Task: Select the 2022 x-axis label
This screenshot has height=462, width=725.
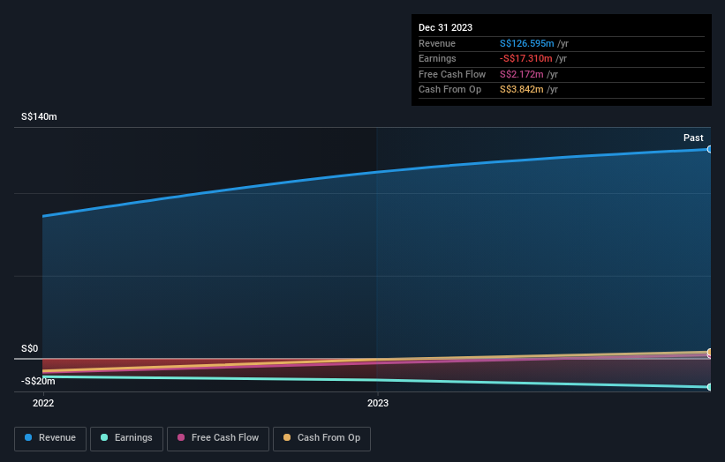Action: pos(43,403)
